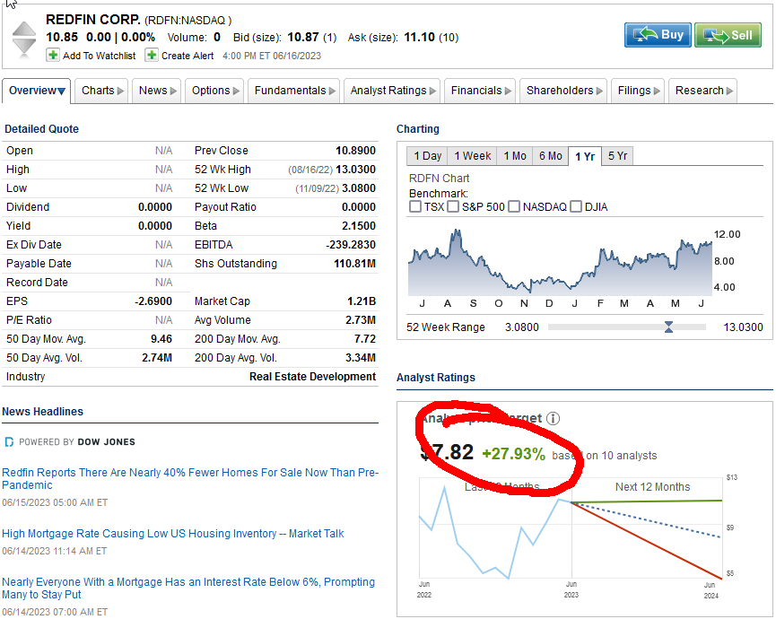Click the 52 Wk High value 13.0300

355,170
